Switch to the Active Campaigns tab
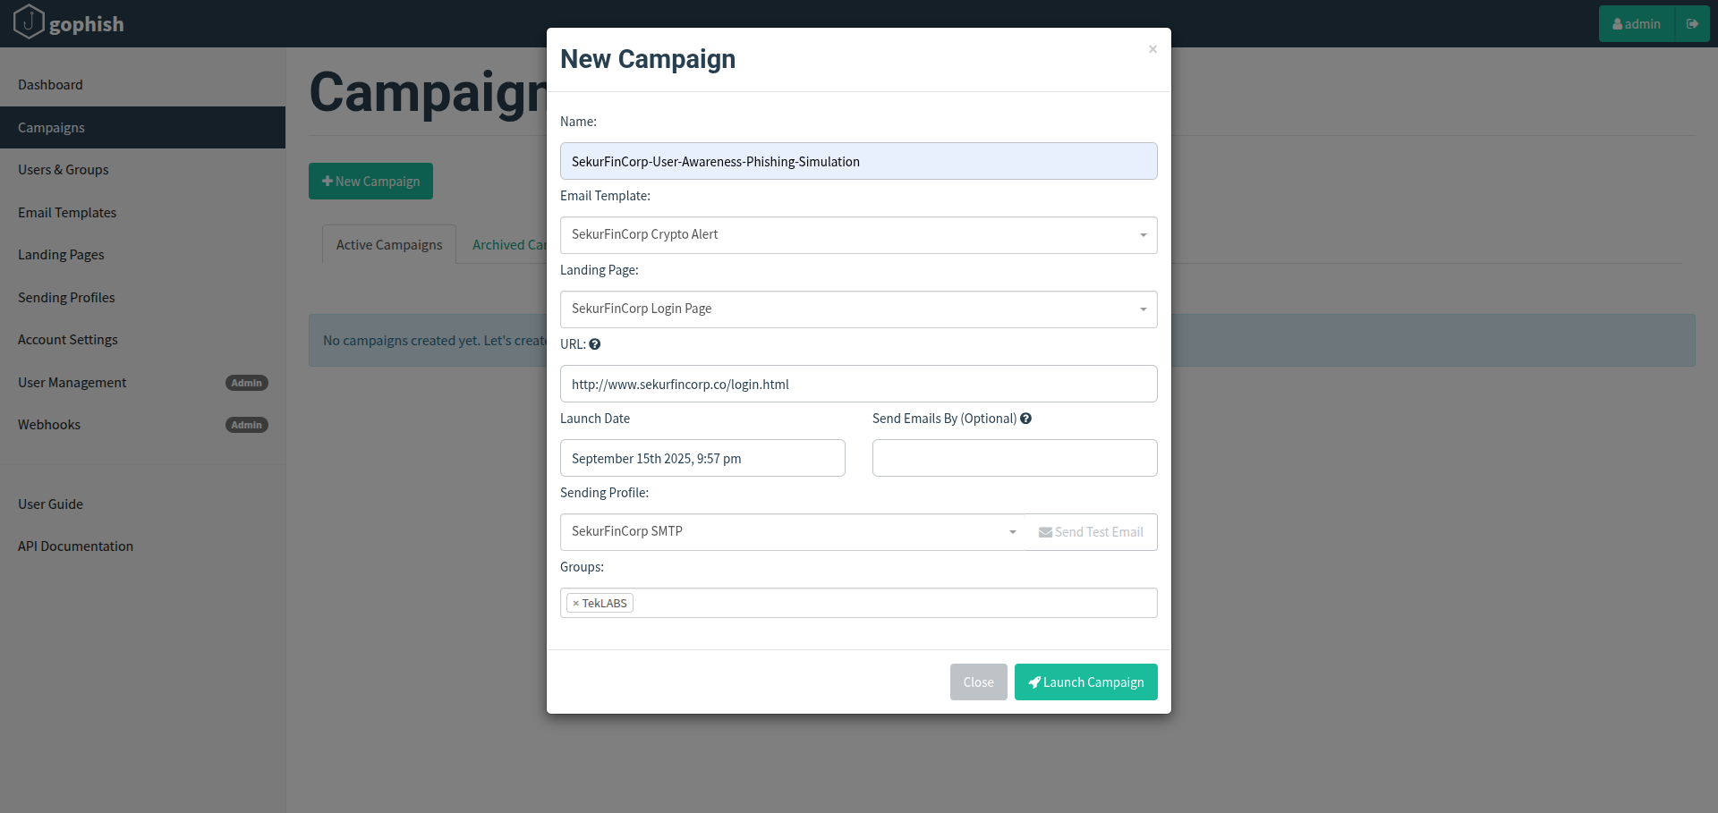This screenshot has height=813, width=1718. click(389, 245)
